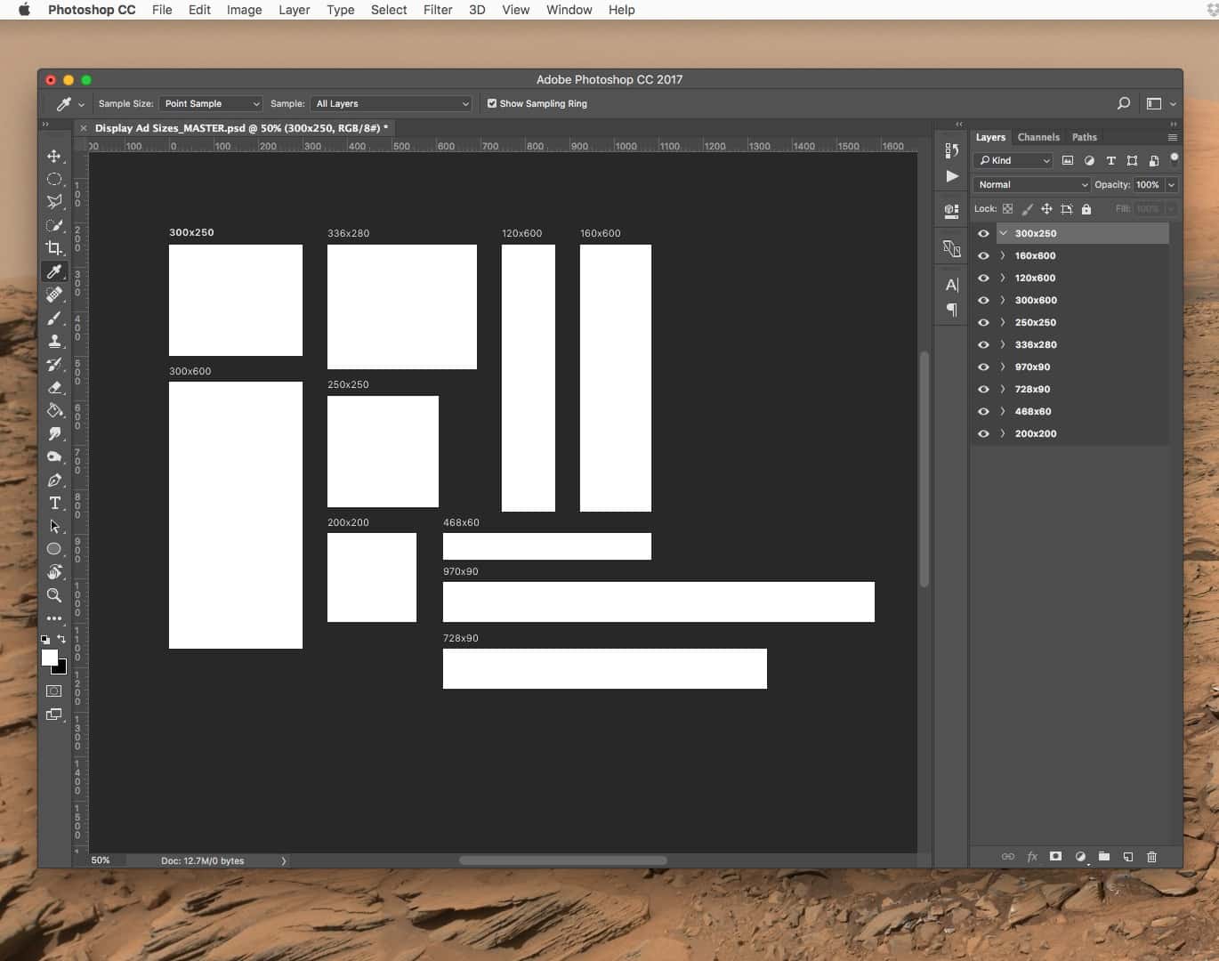Click the layer Opacity value field
Screen dimensions: 1219x961
(1148, 184)
